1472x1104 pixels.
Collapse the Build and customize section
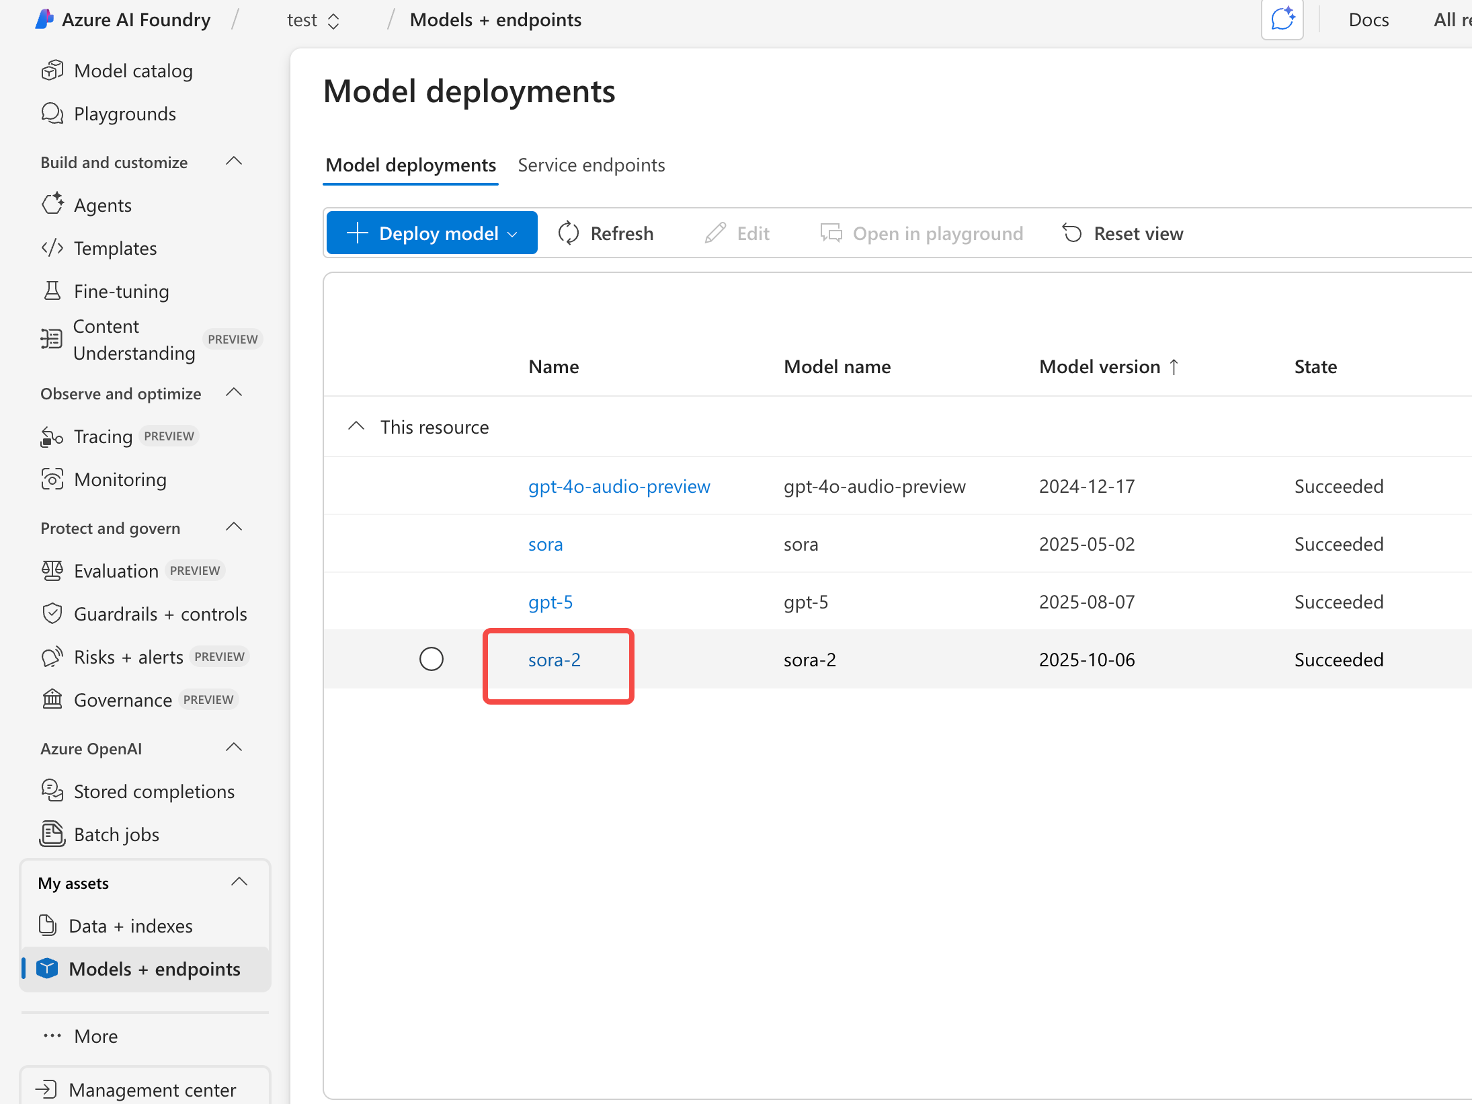234,161
